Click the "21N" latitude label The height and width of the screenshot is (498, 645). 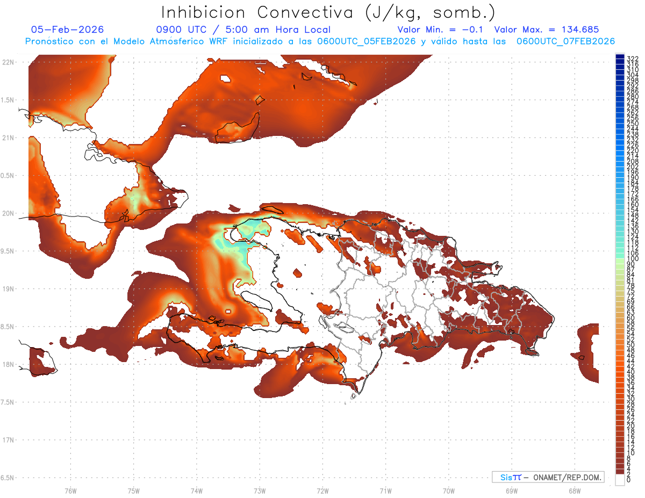click(x=9, y=138)
